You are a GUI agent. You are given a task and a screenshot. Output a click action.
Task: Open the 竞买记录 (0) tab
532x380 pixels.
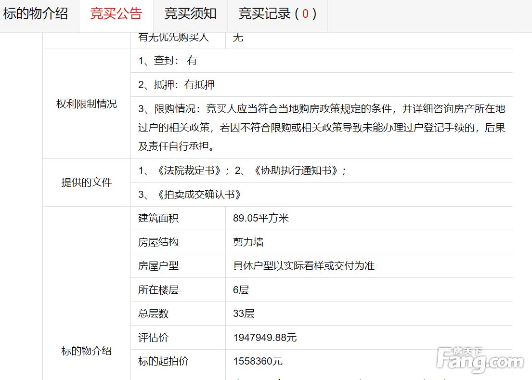click(x=277, y=14)
